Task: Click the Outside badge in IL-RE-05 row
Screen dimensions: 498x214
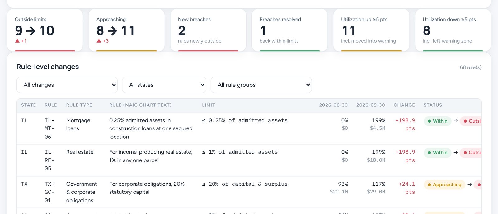Action: pos(471,153)
